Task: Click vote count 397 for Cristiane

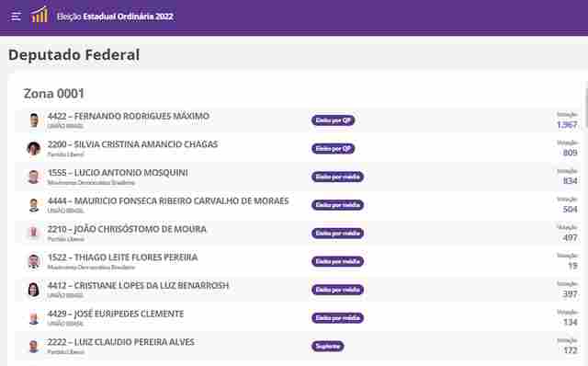Action: (x=570, y=294)
